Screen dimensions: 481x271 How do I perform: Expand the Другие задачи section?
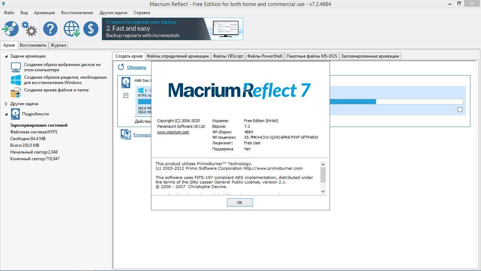(x=6, y=104)
